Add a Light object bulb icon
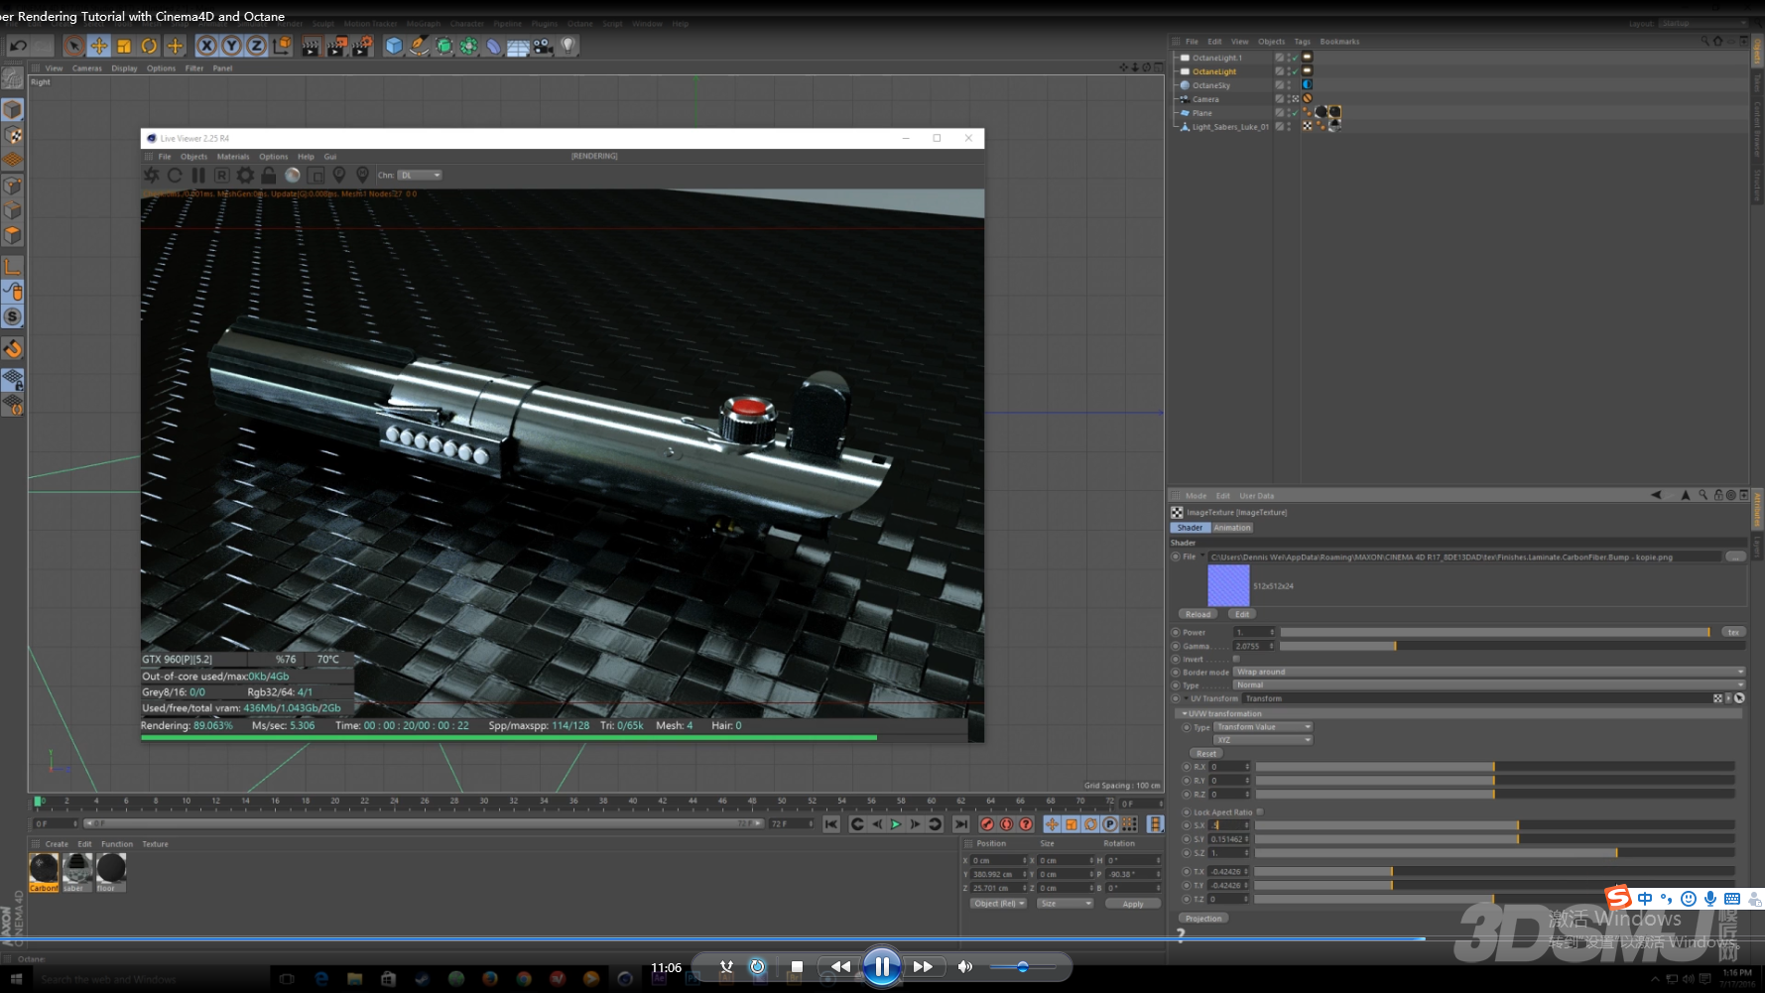 [567, 46]
